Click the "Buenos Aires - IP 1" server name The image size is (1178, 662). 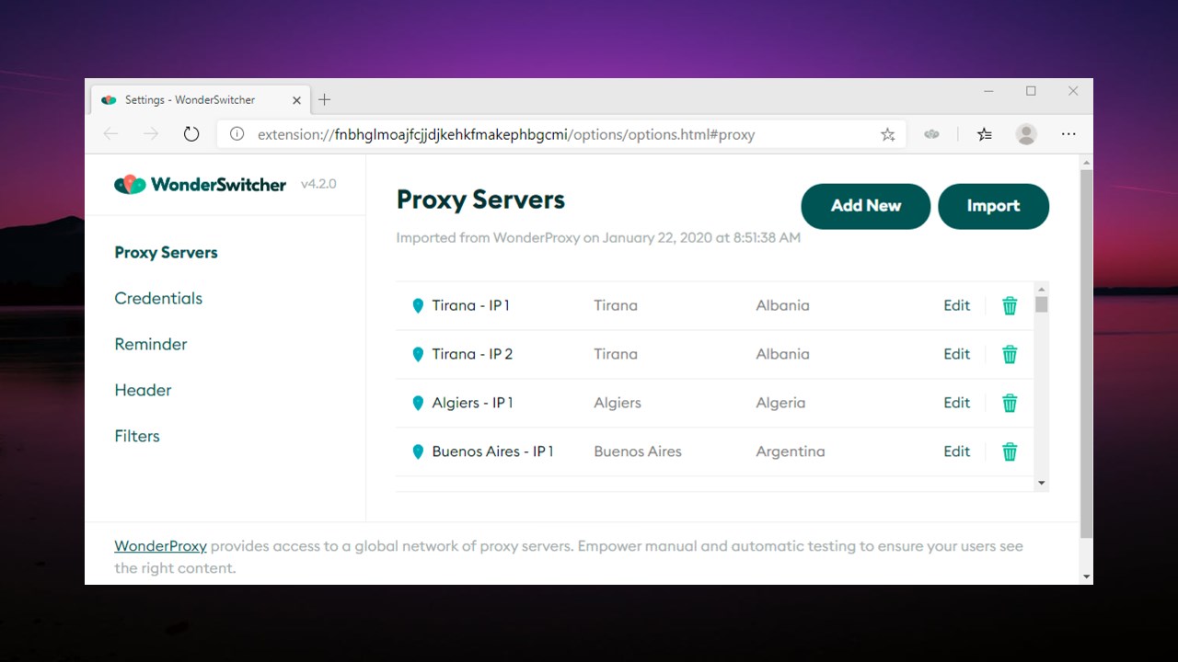tap(492, 451)
